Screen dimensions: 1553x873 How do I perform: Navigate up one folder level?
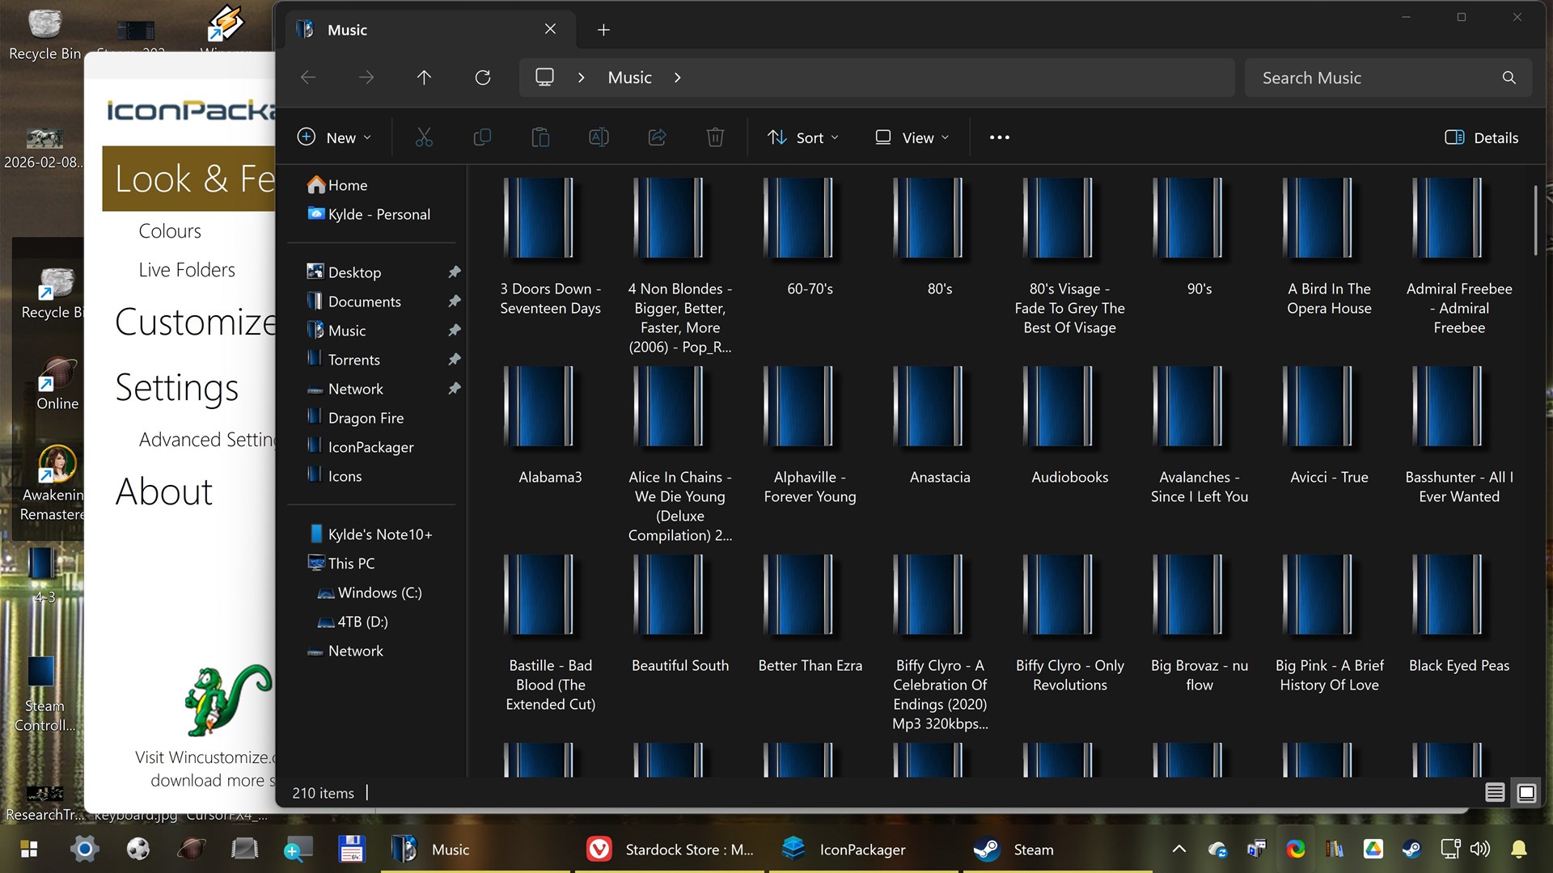[x=424, y=78]
